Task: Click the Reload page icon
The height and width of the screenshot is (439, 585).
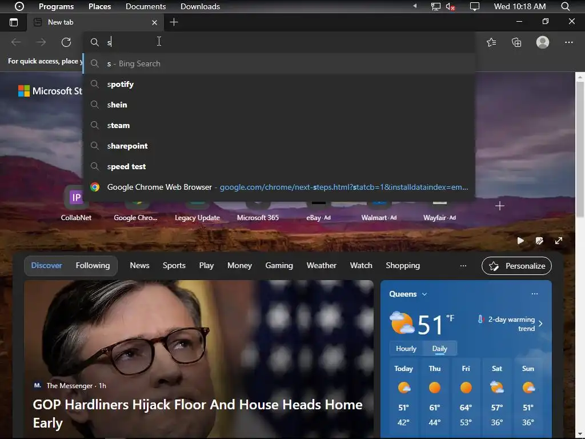Action: click(x=66, y=42)
